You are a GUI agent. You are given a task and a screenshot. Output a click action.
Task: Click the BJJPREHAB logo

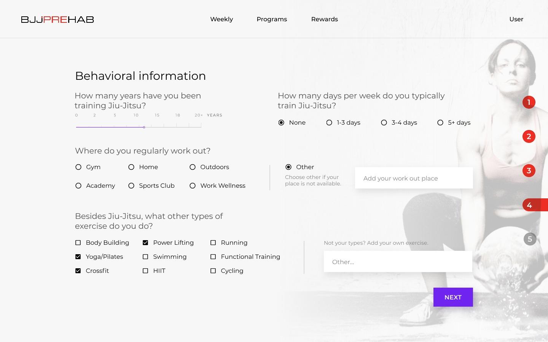[x=57, y=19]
